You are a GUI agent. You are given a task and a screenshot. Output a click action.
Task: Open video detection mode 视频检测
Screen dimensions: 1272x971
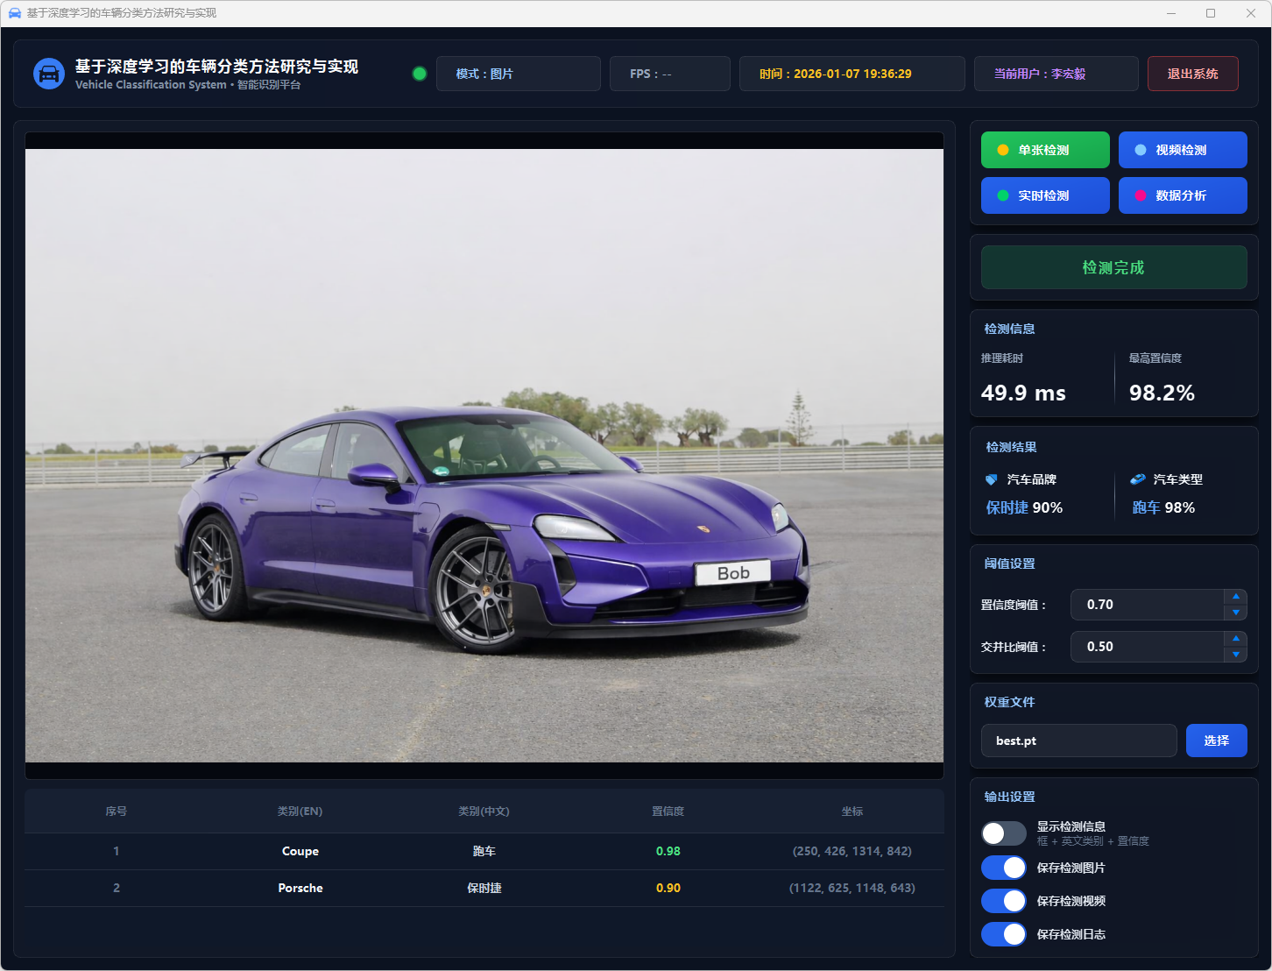1183,150
